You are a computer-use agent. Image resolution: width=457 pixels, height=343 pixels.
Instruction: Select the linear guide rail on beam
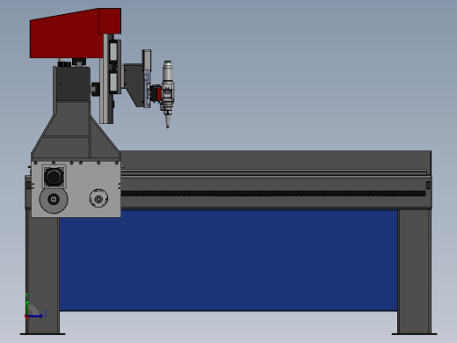point(273,172)
